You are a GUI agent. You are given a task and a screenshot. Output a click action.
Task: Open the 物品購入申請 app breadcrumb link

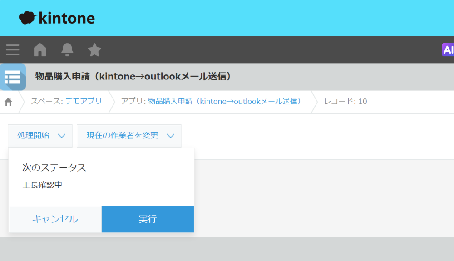[x=225, y=101]
